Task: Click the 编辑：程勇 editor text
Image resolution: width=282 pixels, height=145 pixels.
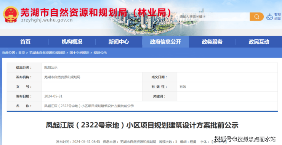Action: point(188,142)
